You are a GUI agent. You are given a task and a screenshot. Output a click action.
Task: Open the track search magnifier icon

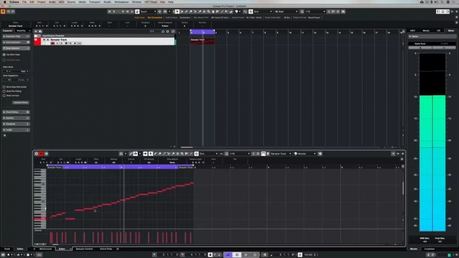pos(173,32)
